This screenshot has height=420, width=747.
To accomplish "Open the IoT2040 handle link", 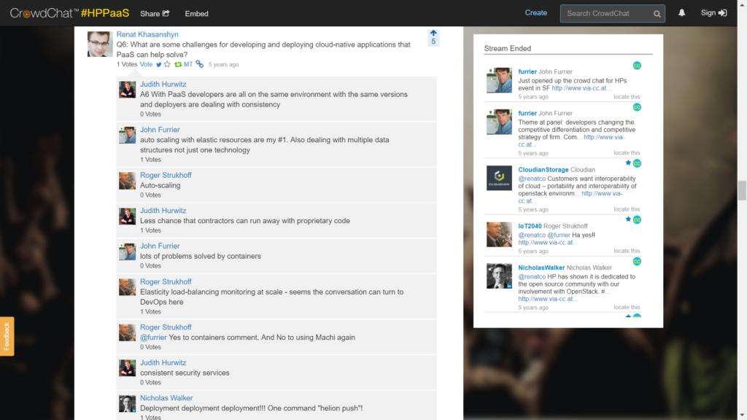I will [x=530, y=226].
